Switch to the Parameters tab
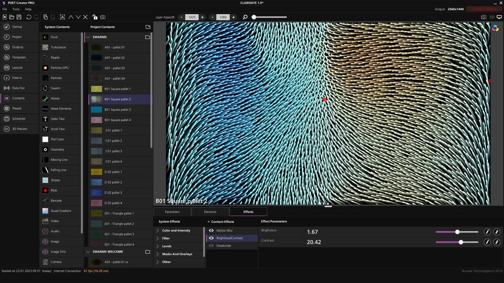Image resolution: width=504 pixels, height=283 pixels. [x=172, y=212]
